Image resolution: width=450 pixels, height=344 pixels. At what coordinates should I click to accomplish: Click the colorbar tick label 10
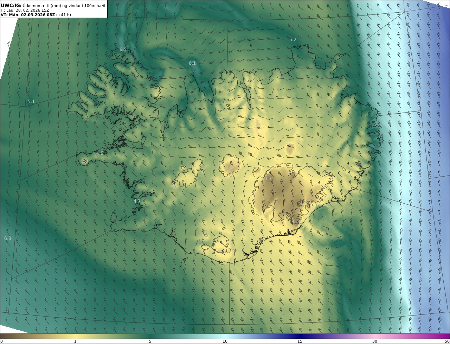pyautogui.click(x=225, y=341)
